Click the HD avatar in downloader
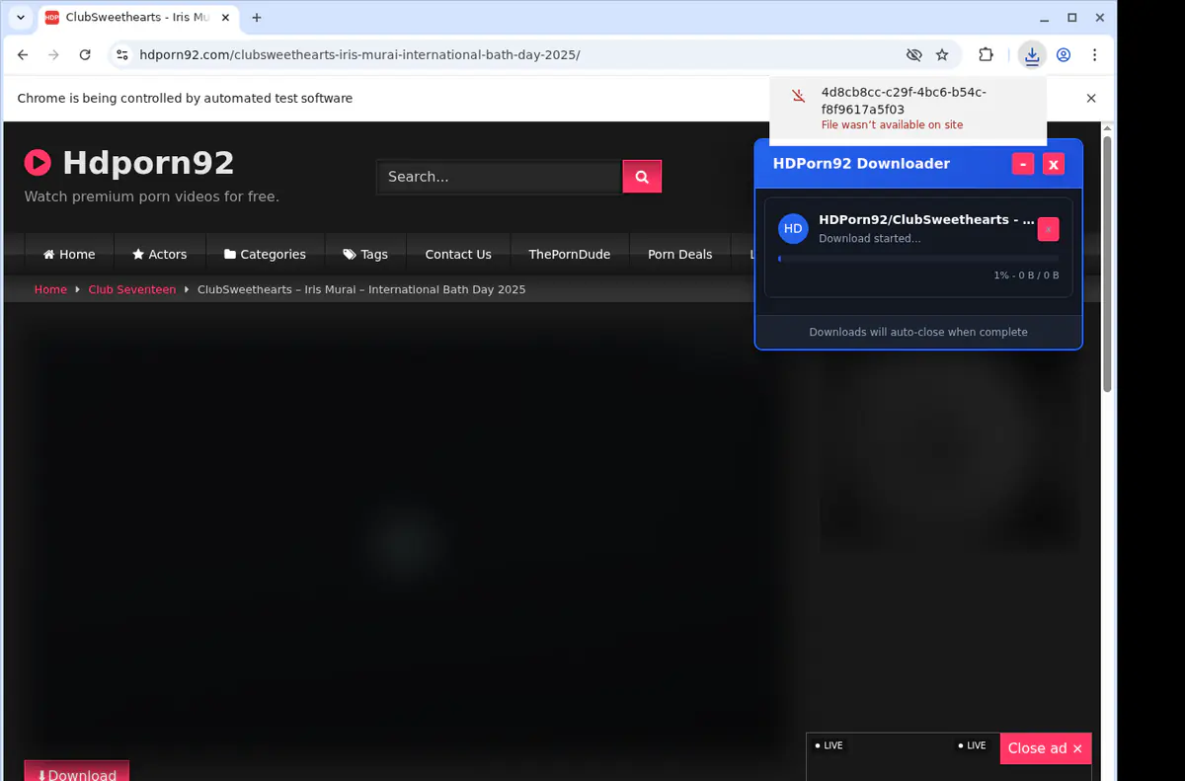1185x781 pixels. [793, 228]
